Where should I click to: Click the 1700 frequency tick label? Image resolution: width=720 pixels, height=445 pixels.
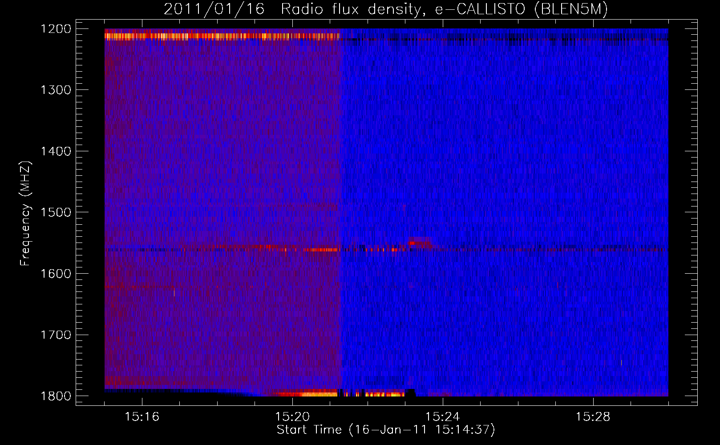[x=56, y=335]
